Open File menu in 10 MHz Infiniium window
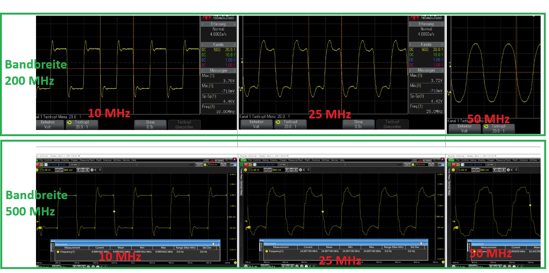The height and width of the screenshot is (273, 549). tap(41, 160)
